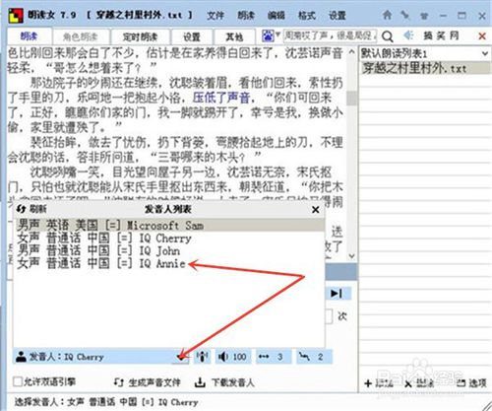The width and height of the screenshot is (492, 411).
Task: Click the next track playback button
Action: coord(337,293)
